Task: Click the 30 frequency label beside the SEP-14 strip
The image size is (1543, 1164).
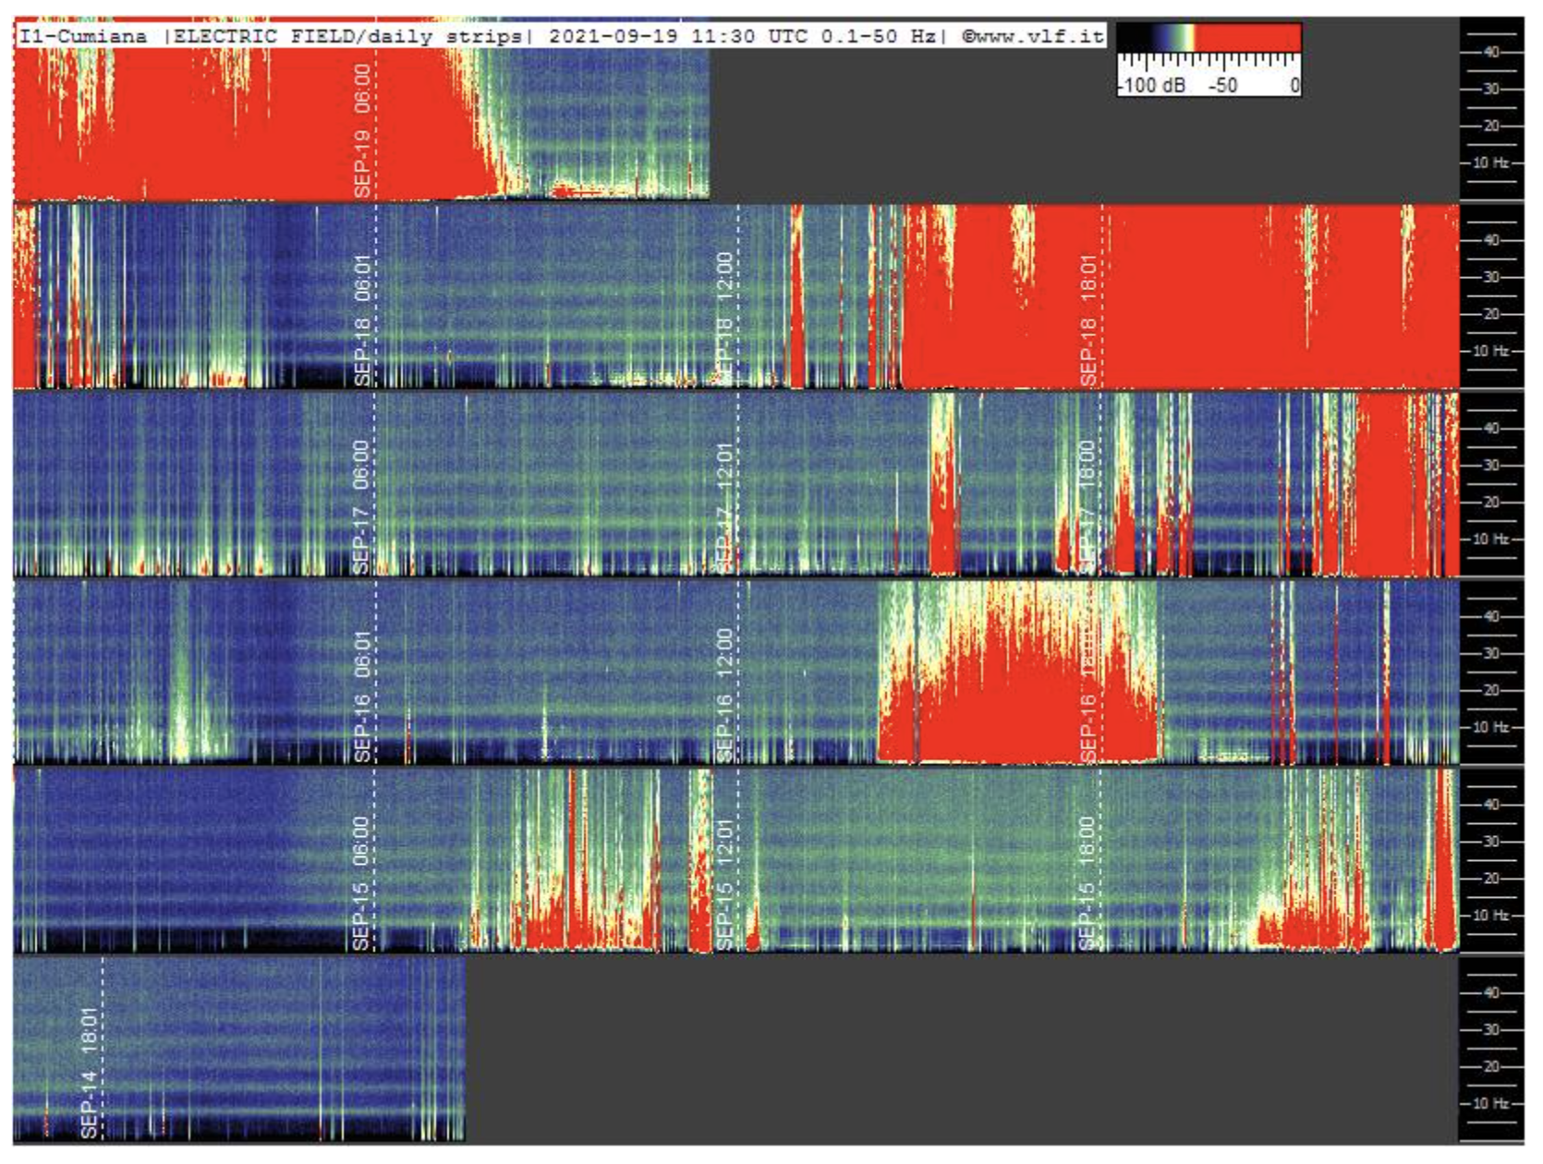Action: tap(1491, 1030)
